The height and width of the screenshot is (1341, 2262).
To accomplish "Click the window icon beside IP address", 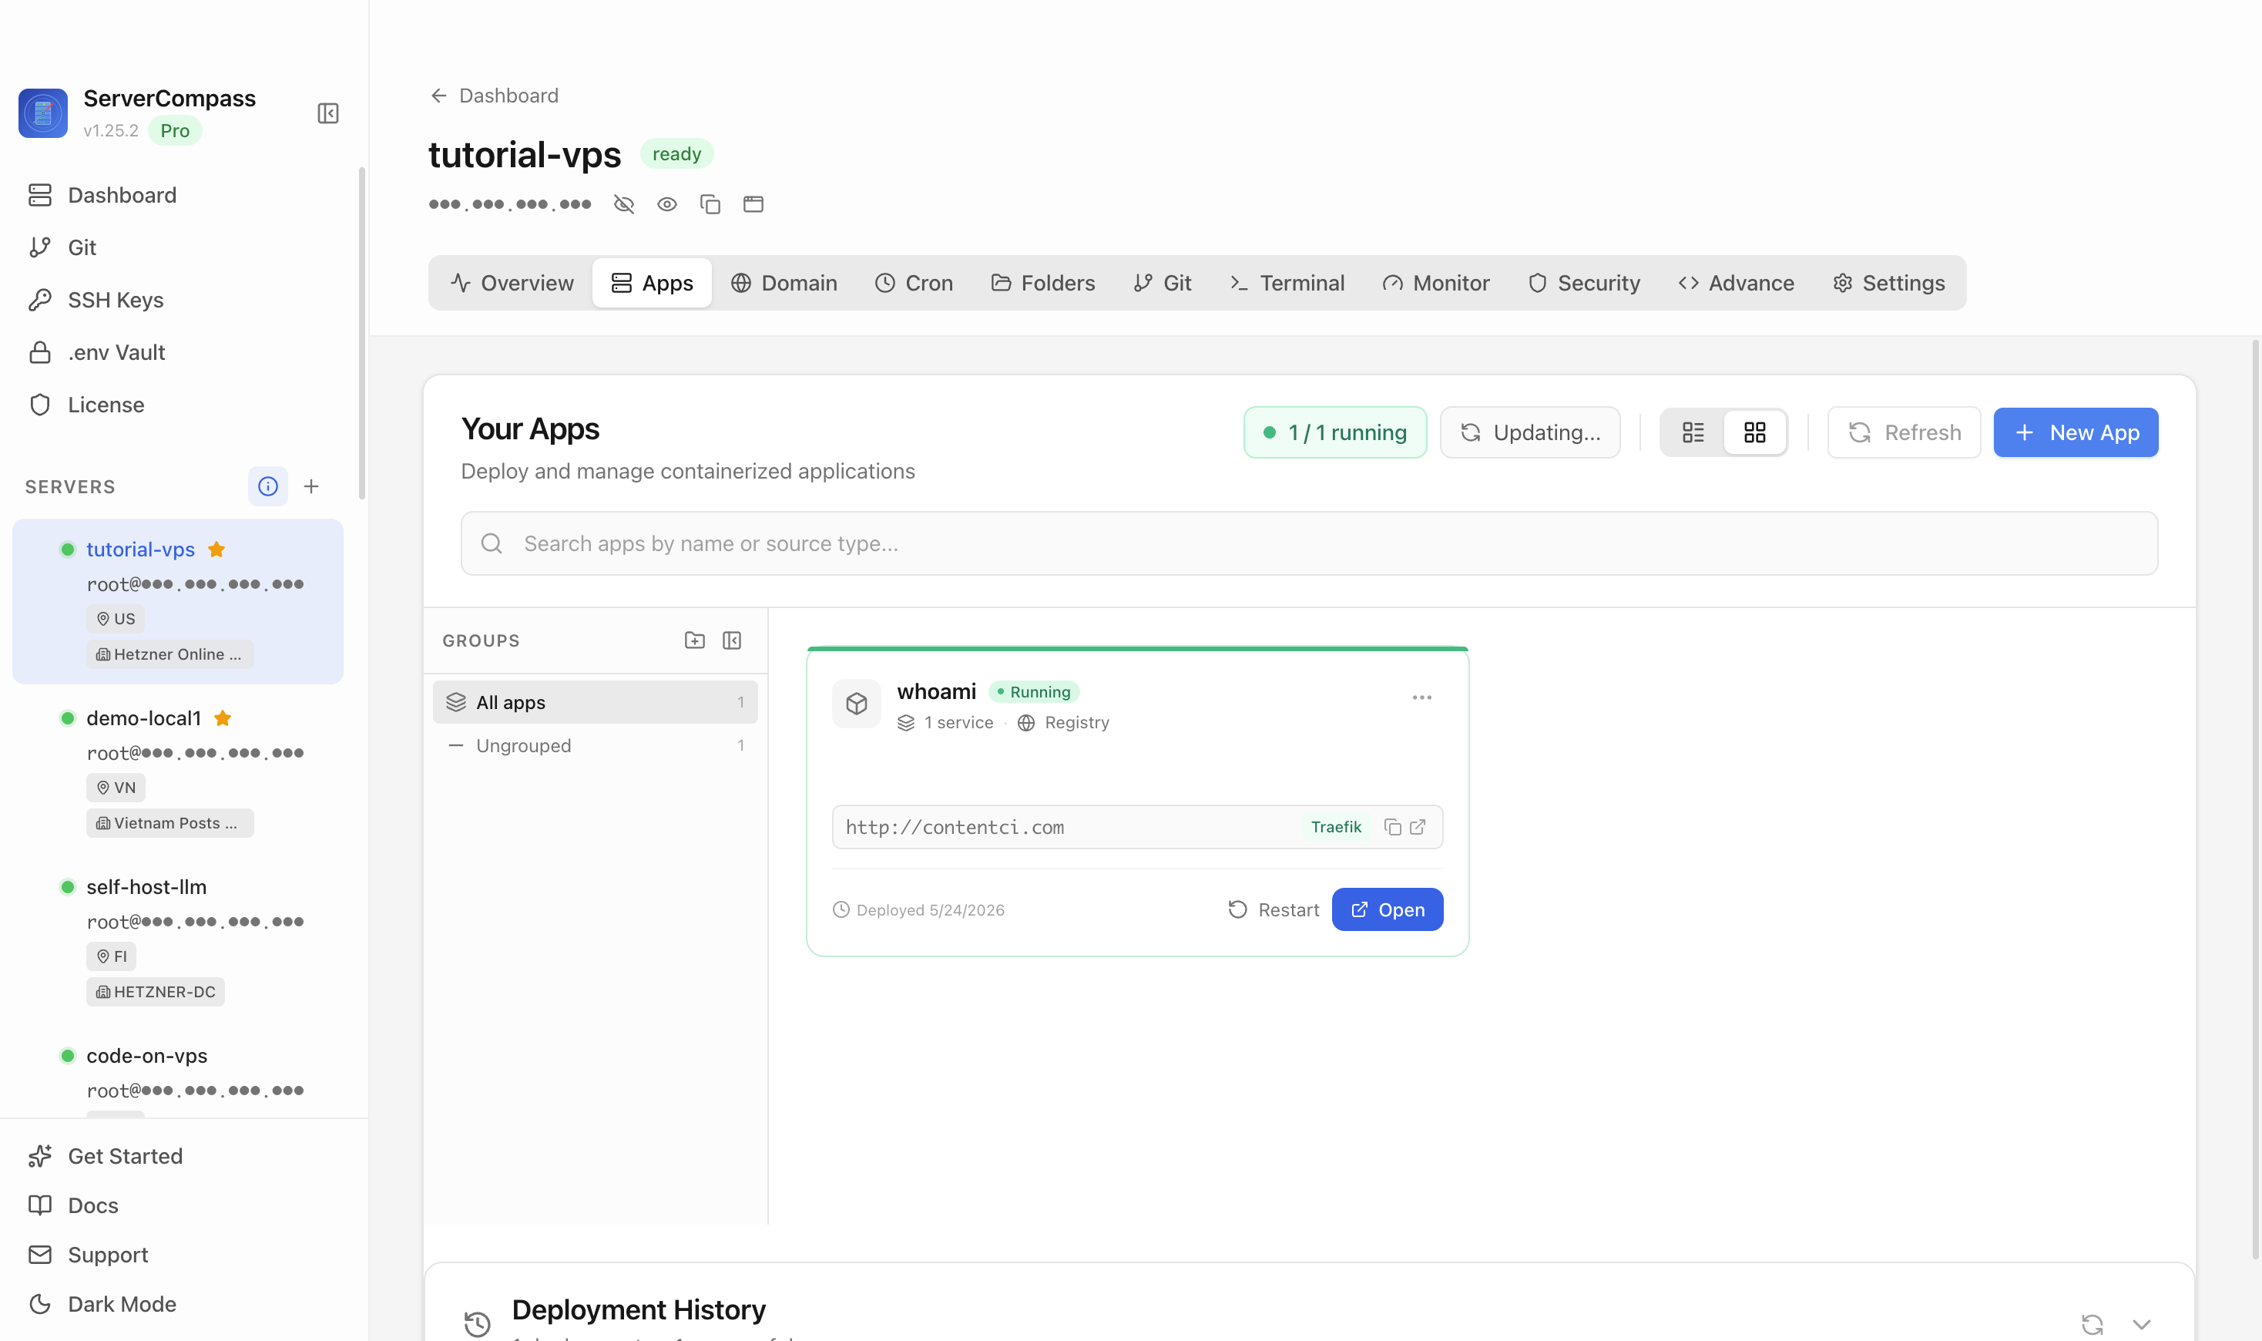I will [x=753, y=204].
